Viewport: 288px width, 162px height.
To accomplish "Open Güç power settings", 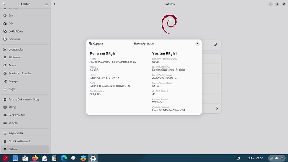I will pyautogui.click(x=25, y=23).
